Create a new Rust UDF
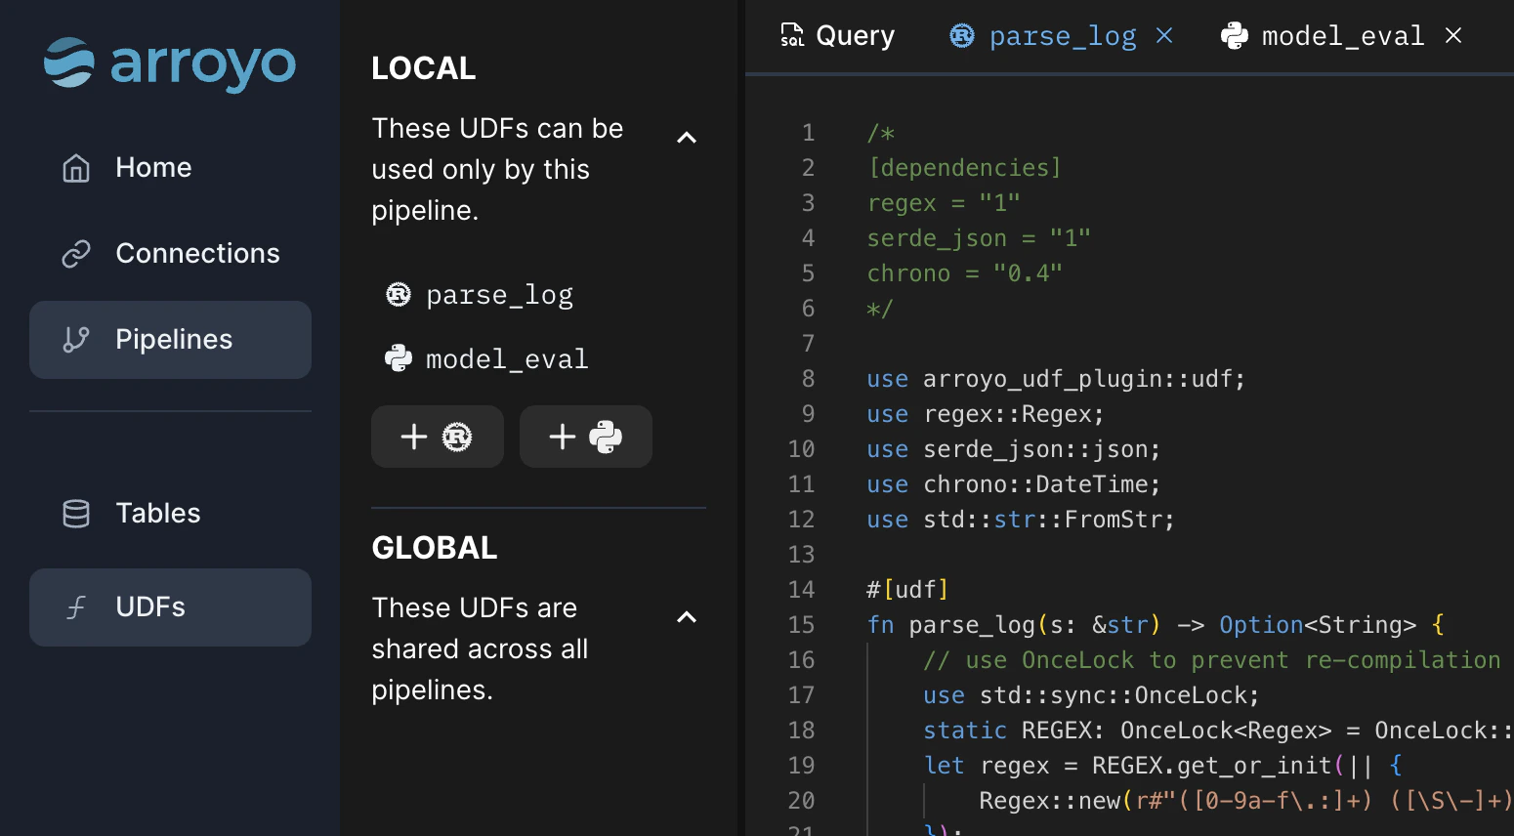Screen dimensions: 1514x836 pos(437,437)
